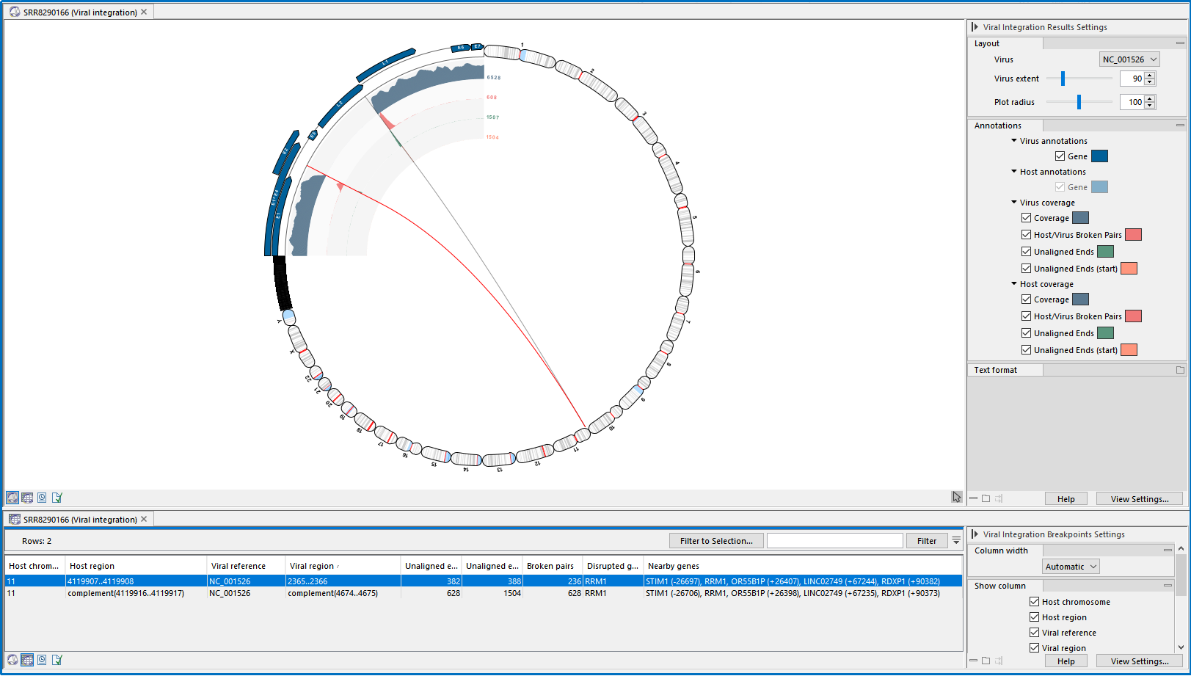Viewport: 1191px width, 676px height.
Task: Select the pointer selection tool icon
Action: coord(956,497)
